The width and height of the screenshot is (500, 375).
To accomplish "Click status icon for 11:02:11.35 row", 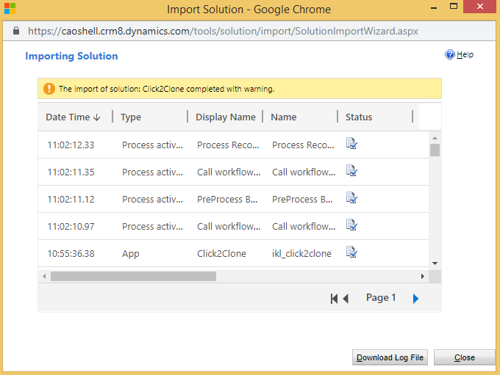I will pos(351,171).
